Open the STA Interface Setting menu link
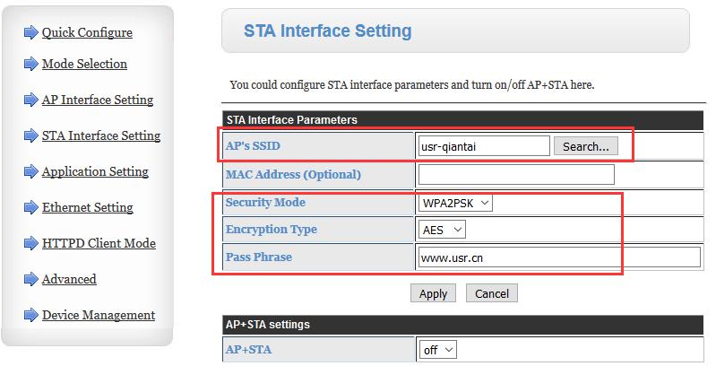 tap(101, 135)
